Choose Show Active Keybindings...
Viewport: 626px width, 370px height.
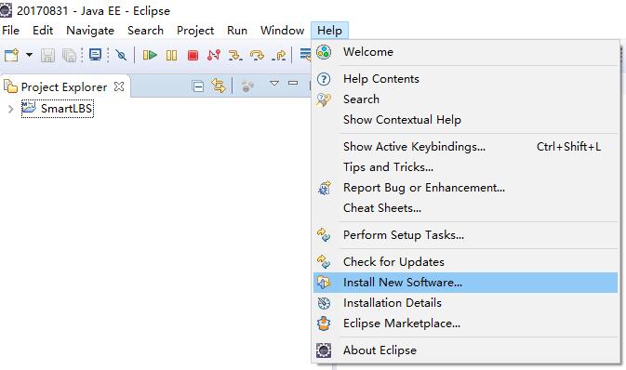coord(465,147)
